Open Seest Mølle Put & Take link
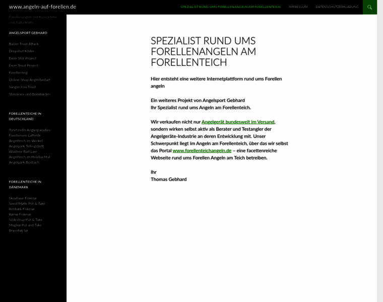 [27, 204]
